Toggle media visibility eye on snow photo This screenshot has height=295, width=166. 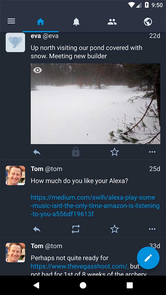point(37,70)
